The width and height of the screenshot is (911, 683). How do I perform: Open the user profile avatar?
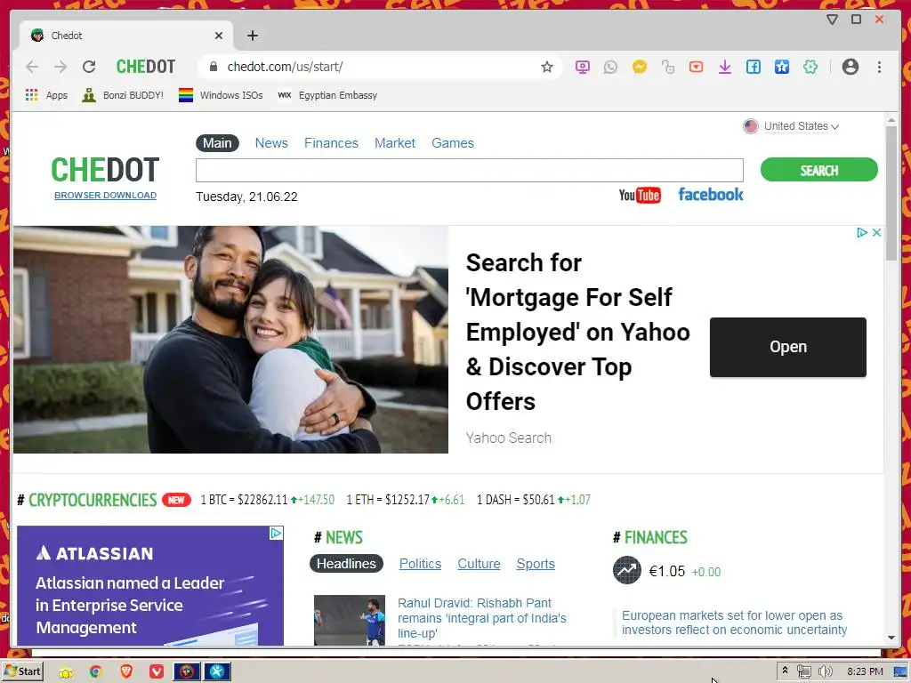[x=850, y=67]
